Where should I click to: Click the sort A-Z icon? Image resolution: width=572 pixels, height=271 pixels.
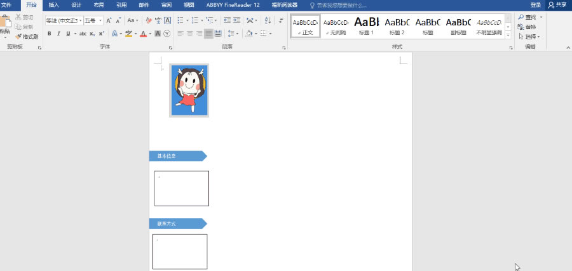(x=268, y=20)
